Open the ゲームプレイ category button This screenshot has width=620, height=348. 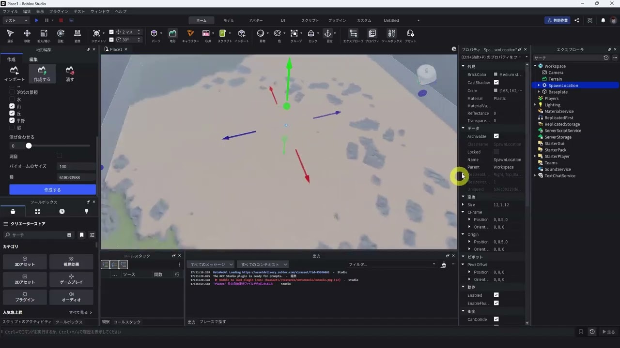point(71,279)
